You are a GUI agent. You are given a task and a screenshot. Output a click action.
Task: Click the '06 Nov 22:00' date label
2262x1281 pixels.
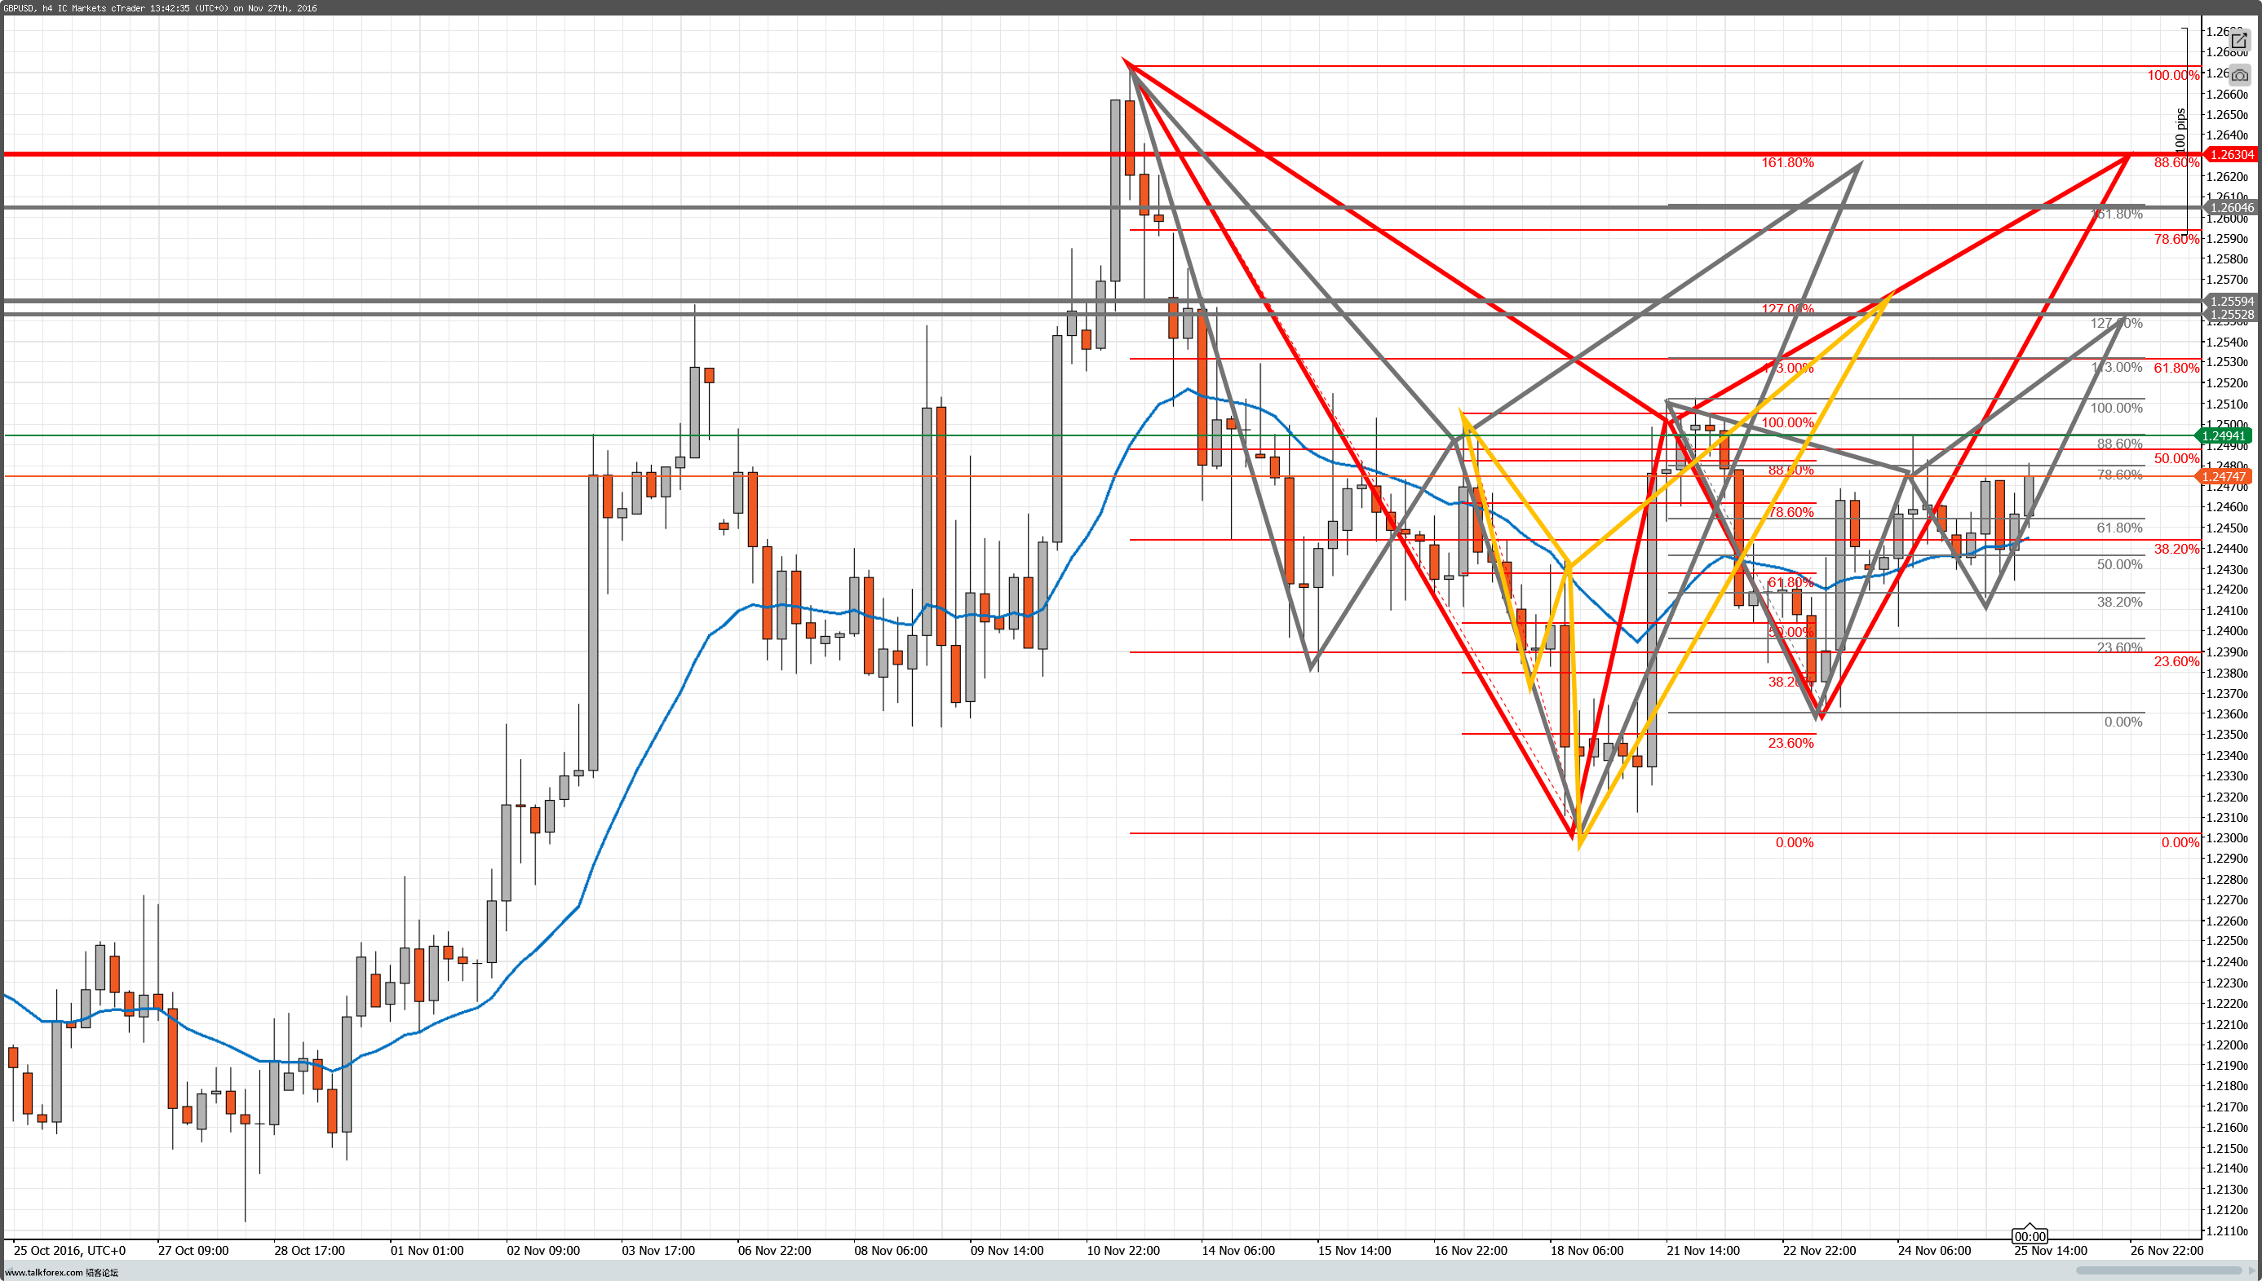pyautogui.click(x=775, y=1250)
